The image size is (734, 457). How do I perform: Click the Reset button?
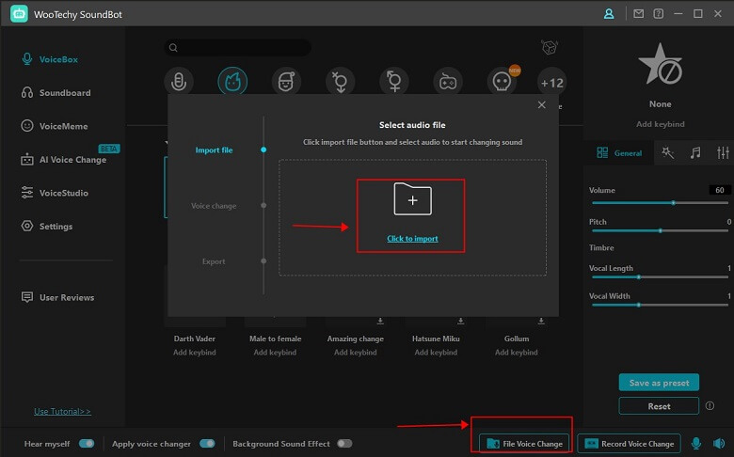tap(659, 406)
